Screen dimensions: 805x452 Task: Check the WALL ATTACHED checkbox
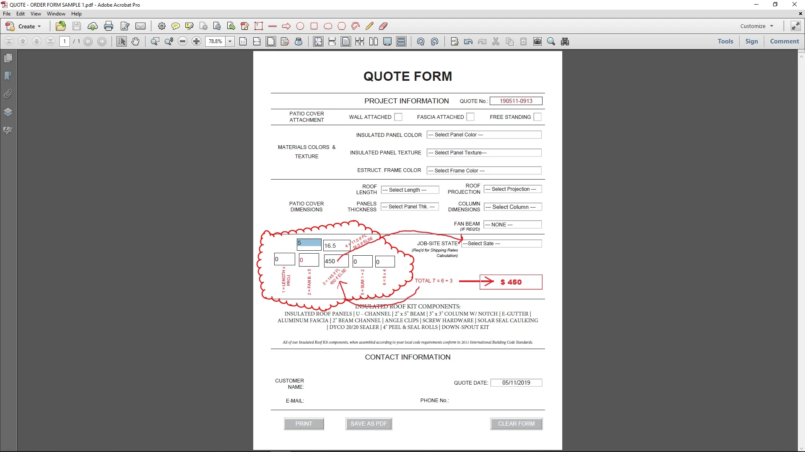click(x=398, y=117)
